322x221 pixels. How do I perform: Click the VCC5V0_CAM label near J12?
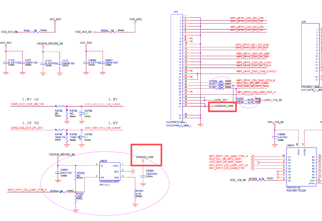tap(222, 106)
